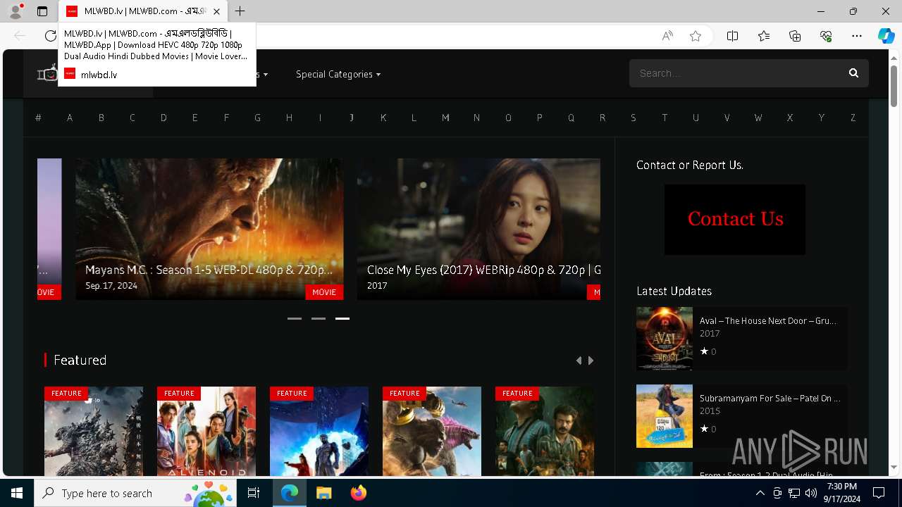The width and height of the screenshot is (902, 507).
Task: Open Edge Settings and more menu
Action: 857,36
